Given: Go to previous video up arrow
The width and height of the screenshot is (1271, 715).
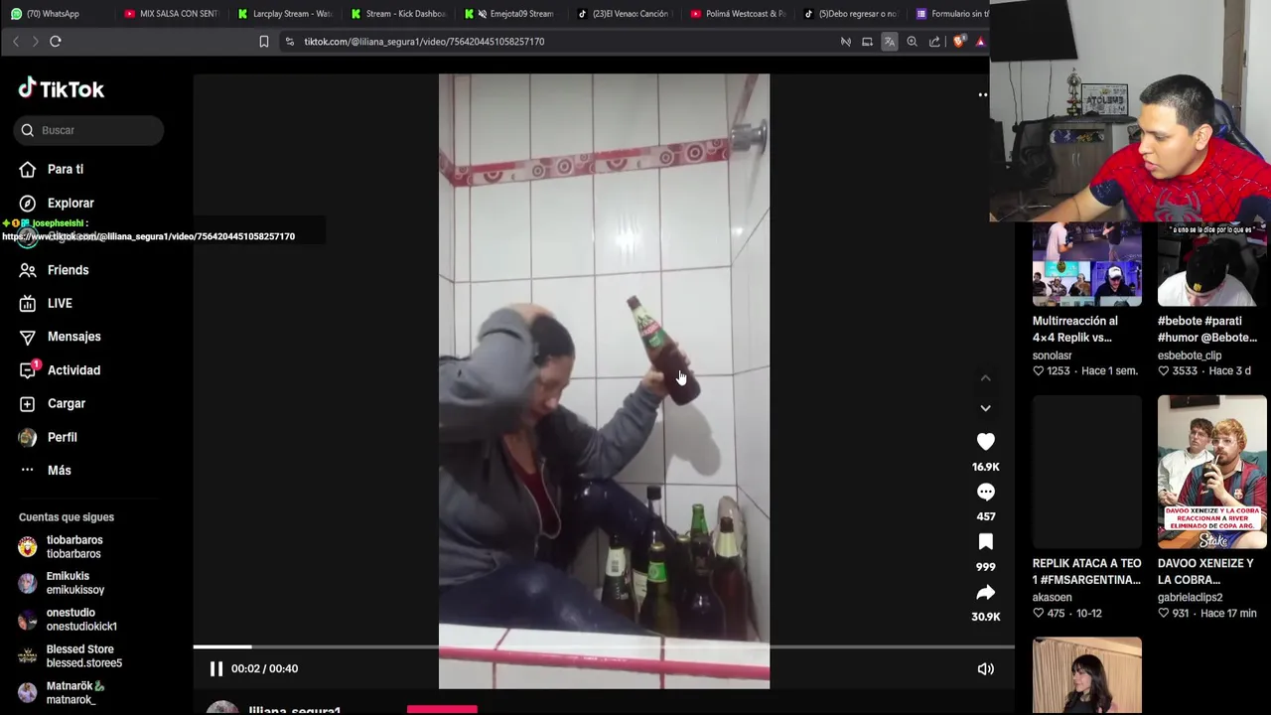Looking at the screenshot, I should tap(985, 378).
